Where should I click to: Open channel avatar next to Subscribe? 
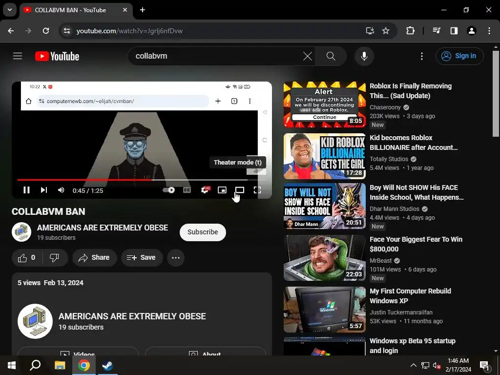21,232
